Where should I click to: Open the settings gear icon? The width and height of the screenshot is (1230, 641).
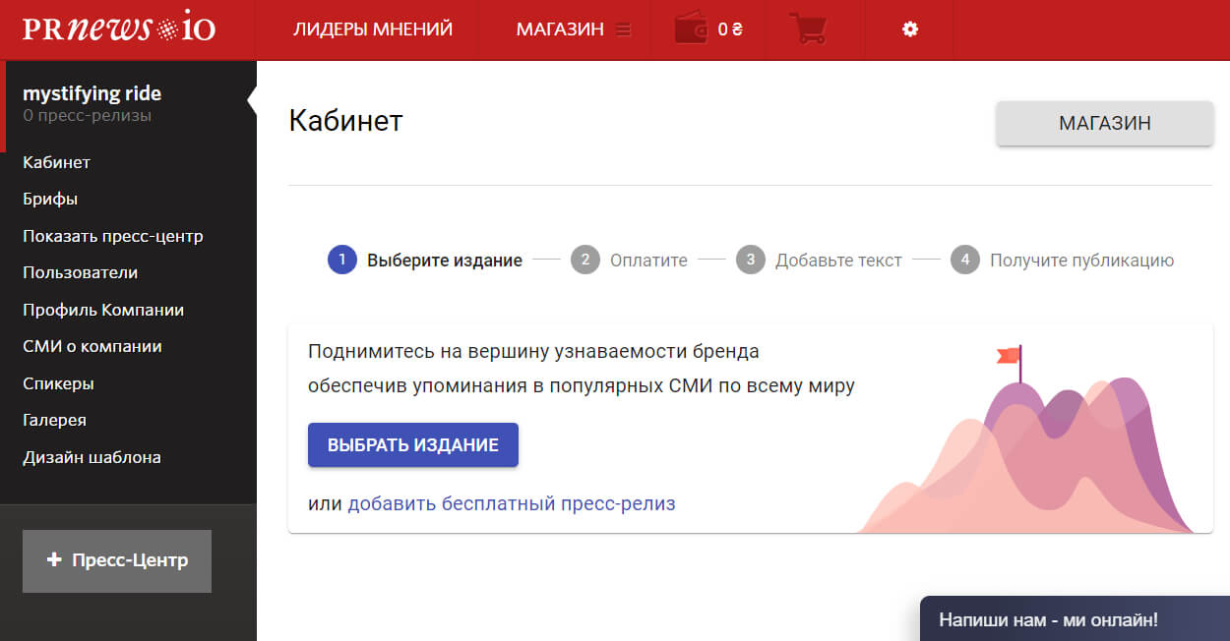pos(910,29)
